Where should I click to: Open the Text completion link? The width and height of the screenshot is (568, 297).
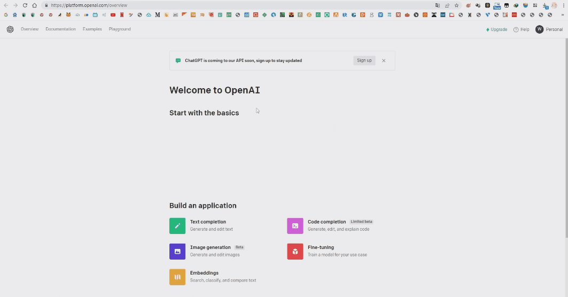[208, 222]
